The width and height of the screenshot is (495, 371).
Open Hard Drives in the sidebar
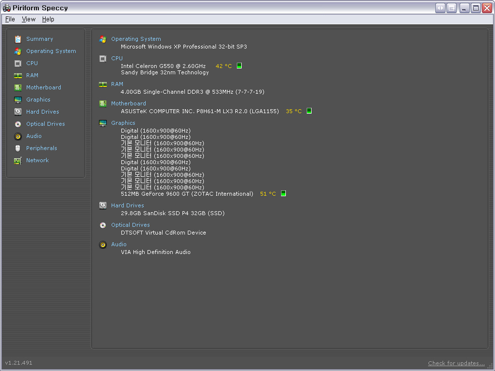coord(43,112)
